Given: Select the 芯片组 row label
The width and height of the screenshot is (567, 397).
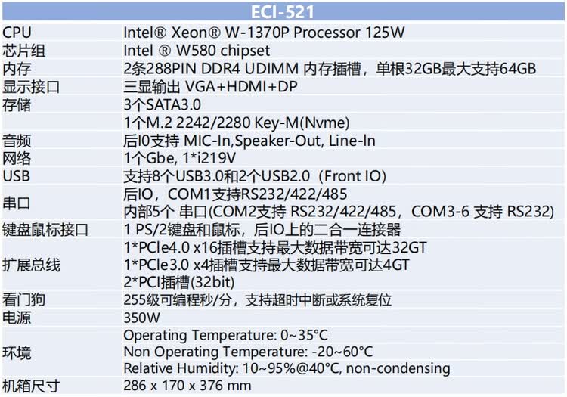Looking at the screenshot, I should point(23,51).
